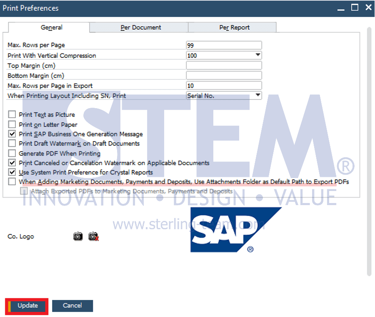Click the When Printing Layout Including SN label
The width and height of the screenshot is (375, 317).
pyautogui.click(x=67, y=96)
